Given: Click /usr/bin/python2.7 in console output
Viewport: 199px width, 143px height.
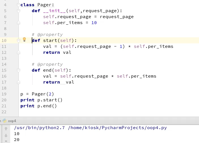Looking at the screenshot, I should point(39,128).
